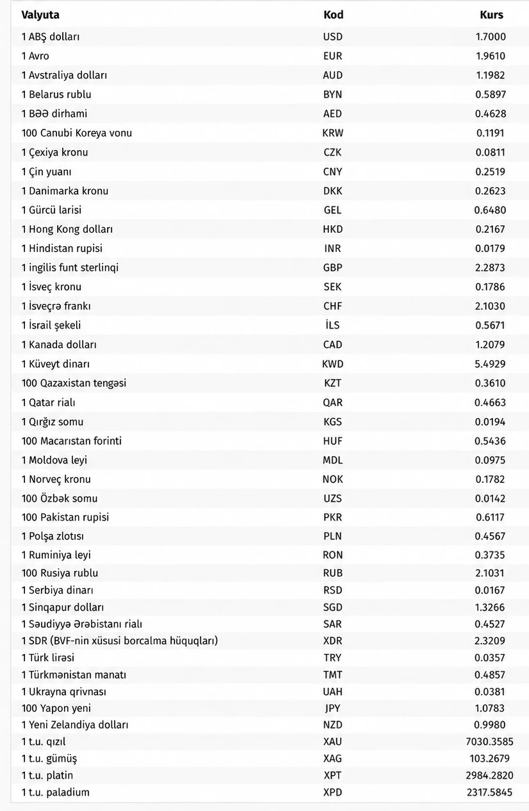Click the GBP rate value 2.2873
529x811 pixels.
pos(491,267)
